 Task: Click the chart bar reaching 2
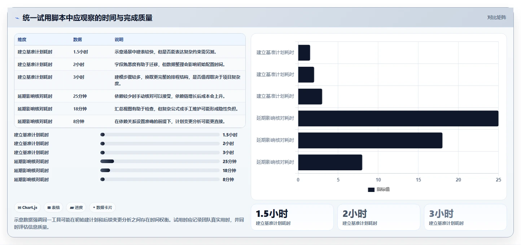[x=306, y=74]
